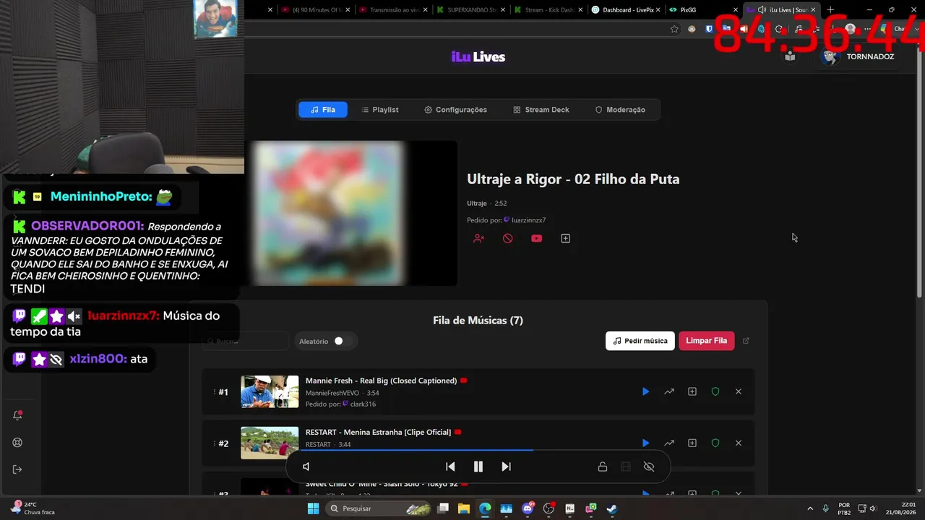Click requester clark316 on Mannie Fresh row
Screen dimensions: 925x520
(363, 404)
